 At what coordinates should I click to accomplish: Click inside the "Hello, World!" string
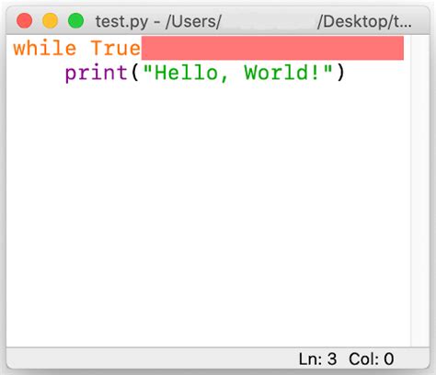[237, 73]
